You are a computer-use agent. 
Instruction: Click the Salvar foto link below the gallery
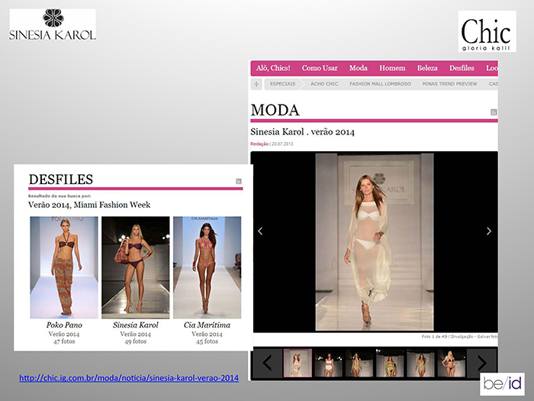click(x=487, y=337)
